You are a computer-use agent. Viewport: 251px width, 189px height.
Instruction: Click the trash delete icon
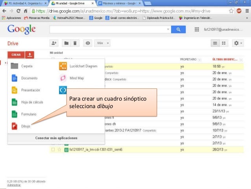click(75, 43)
